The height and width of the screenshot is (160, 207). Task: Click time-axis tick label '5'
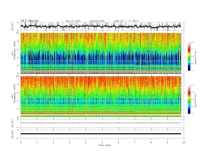pyautogui.click(x=102, y=142)
